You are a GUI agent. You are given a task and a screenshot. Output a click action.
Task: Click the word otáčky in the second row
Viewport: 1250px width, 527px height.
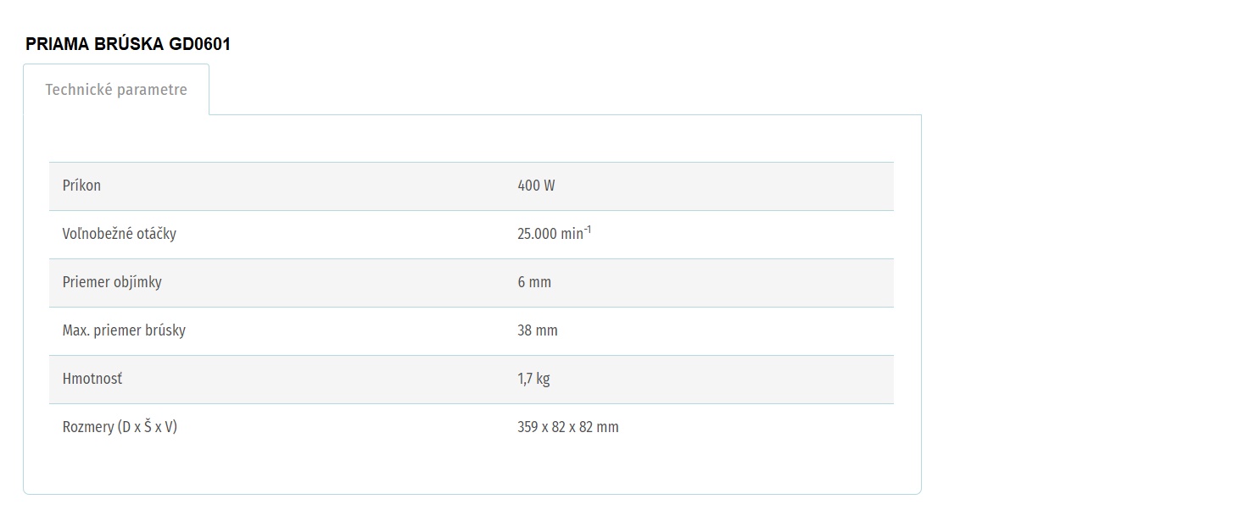coord(157,234)
